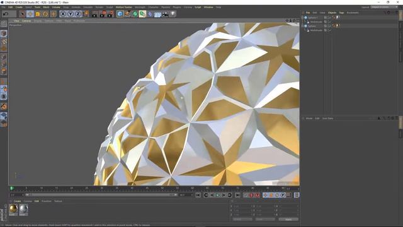The height and width of the screenshot is (227, 403).
Task: Open the Objects menu in Object Manager
Action: click(332, 13)
